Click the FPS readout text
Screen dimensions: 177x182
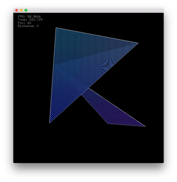(x=29, y=16)
